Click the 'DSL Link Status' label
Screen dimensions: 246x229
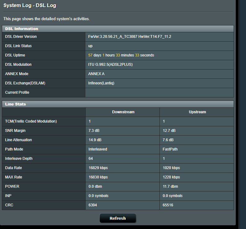tap(18, 46)
